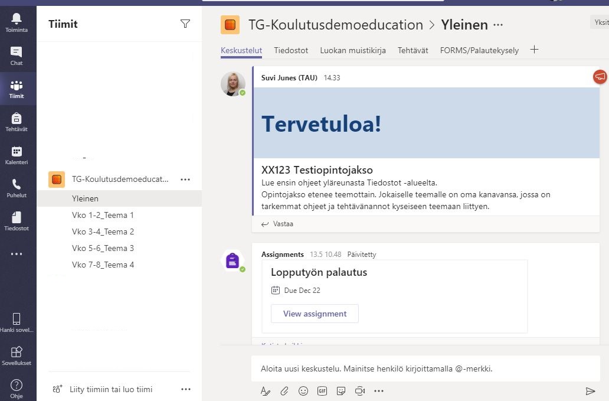Viewport: 609px width, 401px height.
Task: Select the Vko 3-4_Teema 2 channel
Action: point(103,232)
